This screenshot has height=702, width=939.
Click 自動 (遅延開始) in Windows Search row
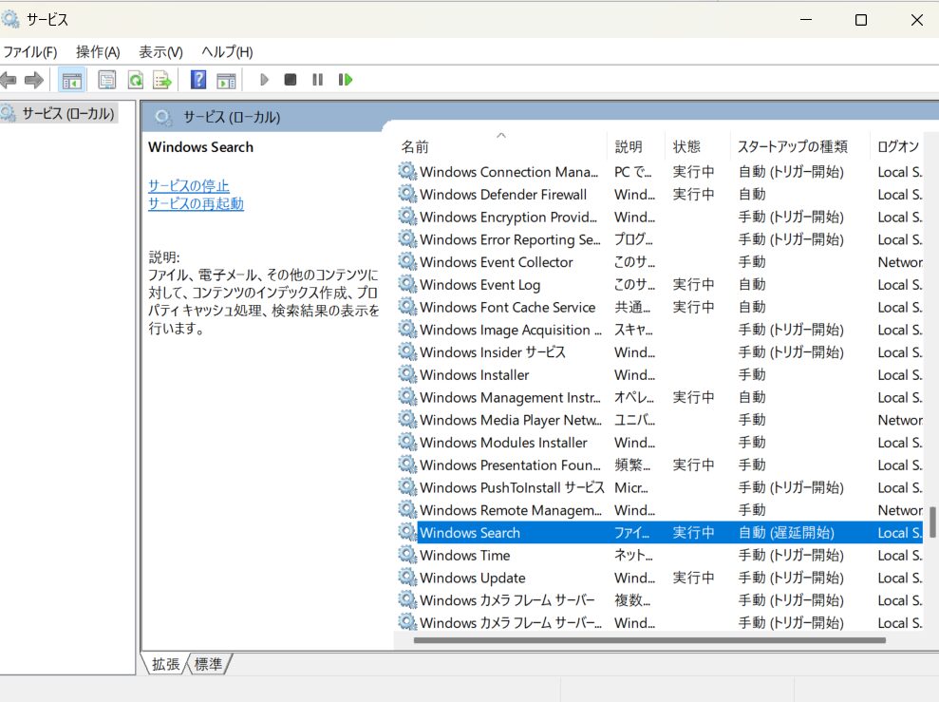[x=786, y=533]
